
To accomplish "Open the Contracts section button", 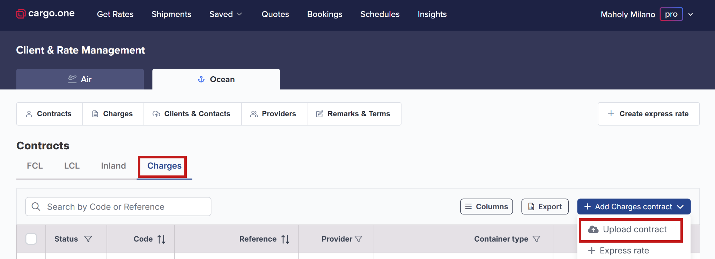I will pyautogui.click(x=50, y=114).
